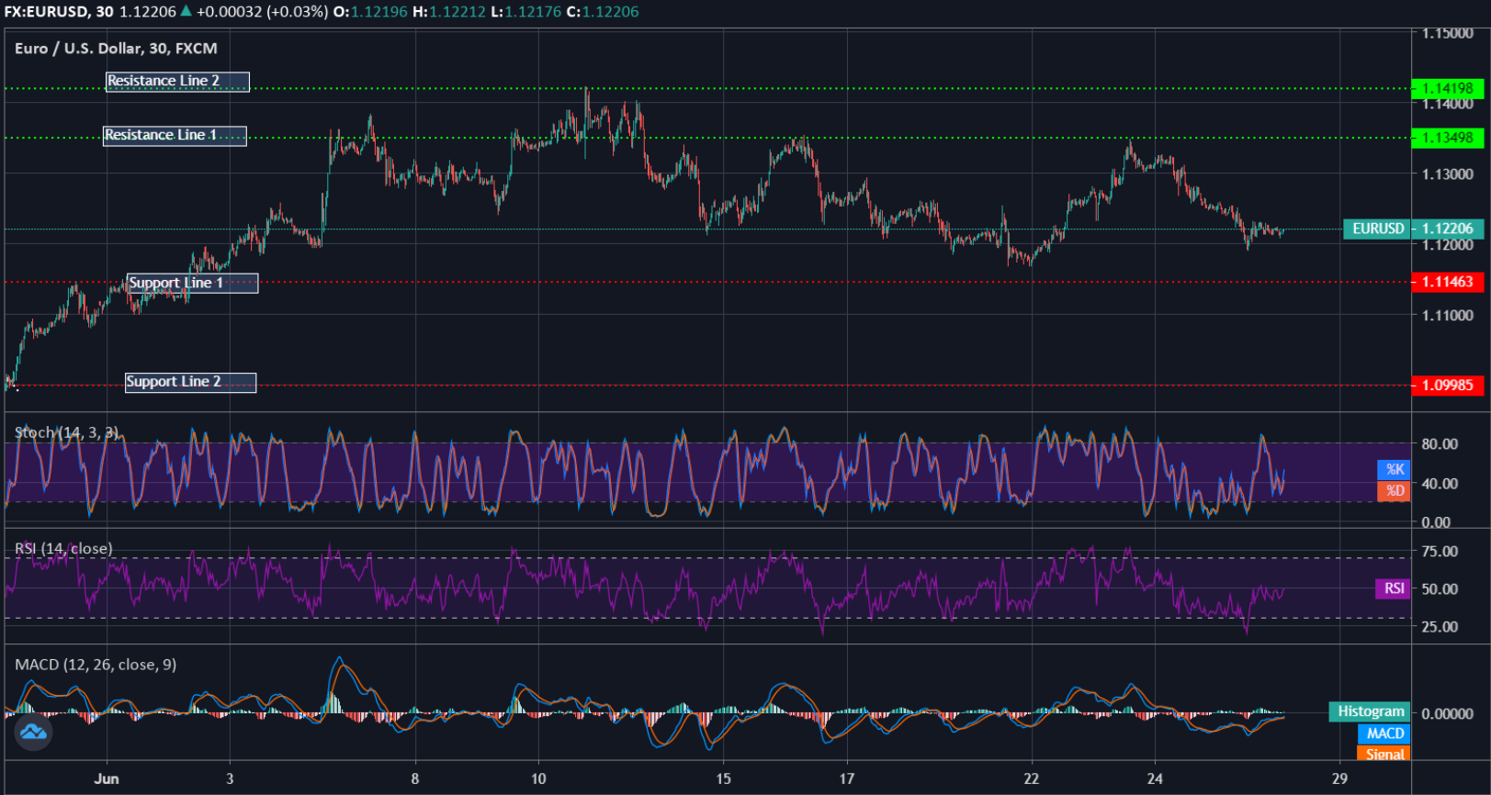The image size is (1491, 795).
Task: Click the 1.11463 support price tag
Action: (1447, 282)
